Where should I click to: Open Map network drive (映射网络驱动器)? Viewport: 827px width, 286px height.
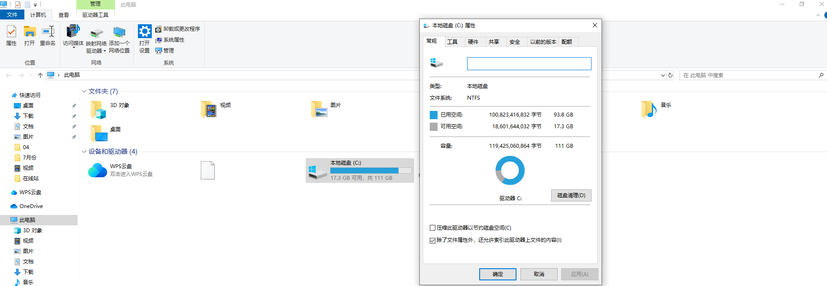[x=96, y=40]
